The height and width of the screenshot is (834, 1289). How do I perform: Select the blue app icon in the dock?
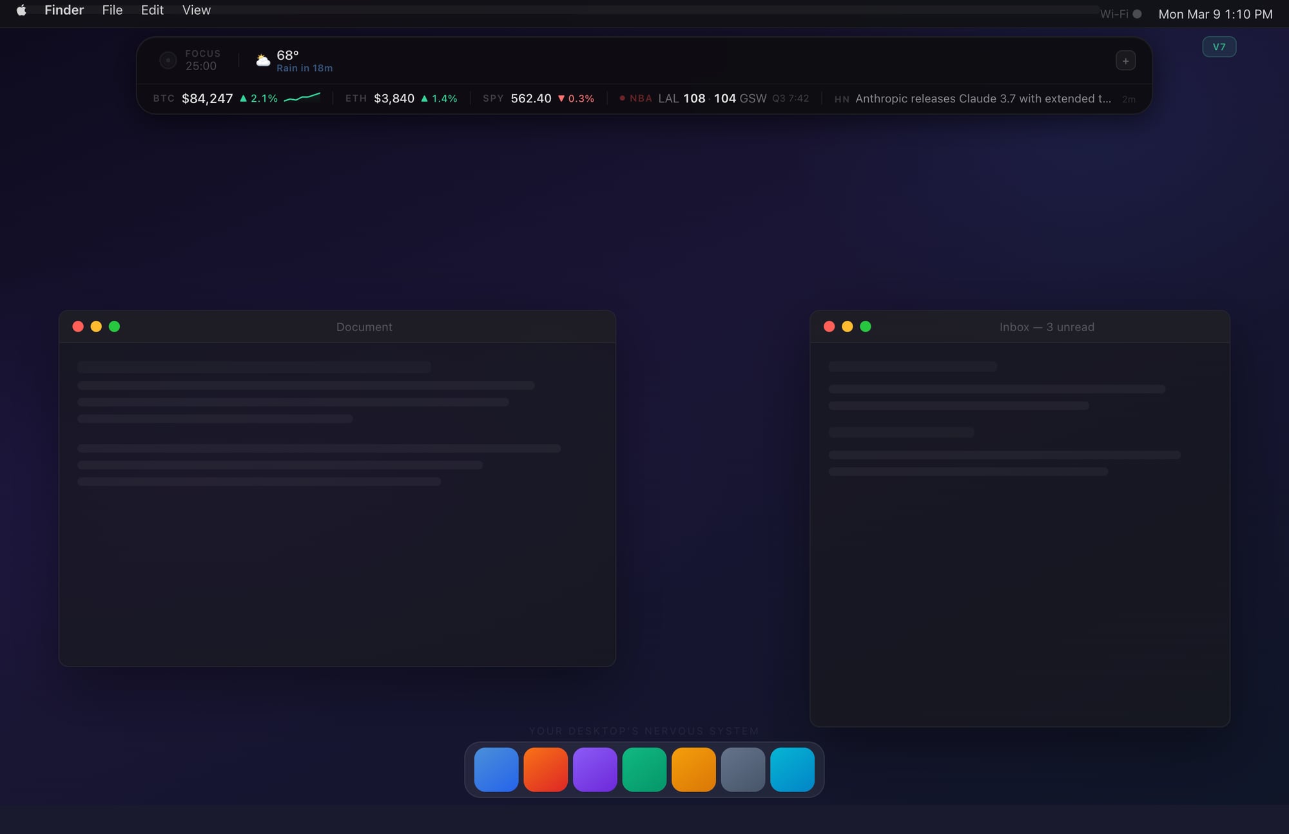point(496,769)
